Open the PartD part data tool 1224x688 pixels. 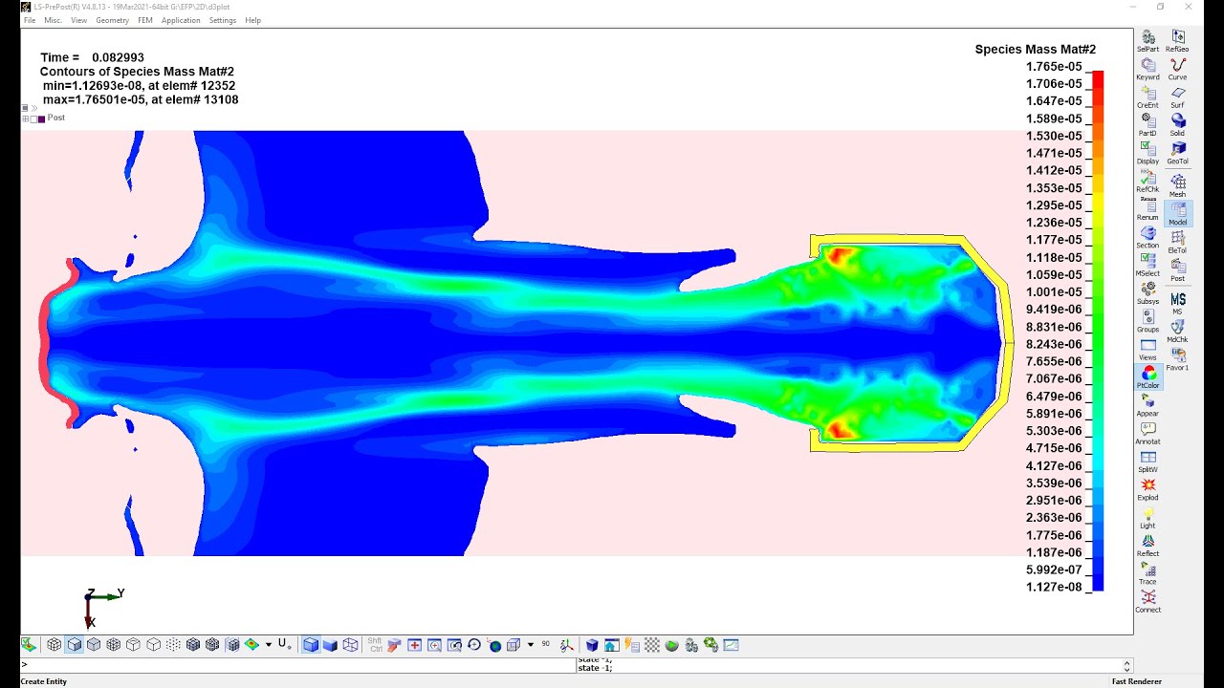pos(1147,125)
